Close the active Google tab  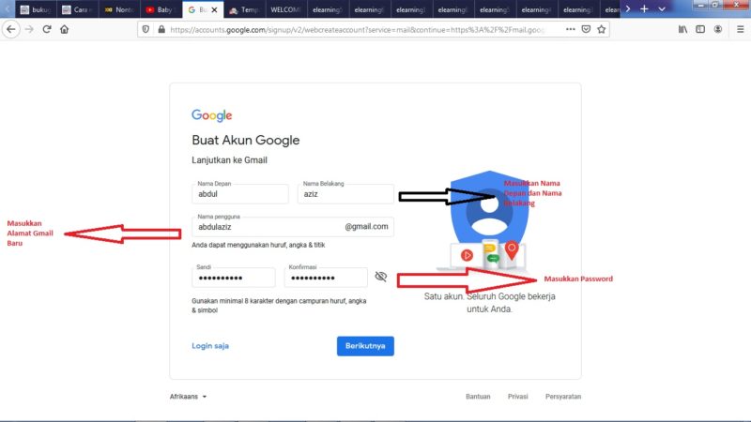(214, 9)
